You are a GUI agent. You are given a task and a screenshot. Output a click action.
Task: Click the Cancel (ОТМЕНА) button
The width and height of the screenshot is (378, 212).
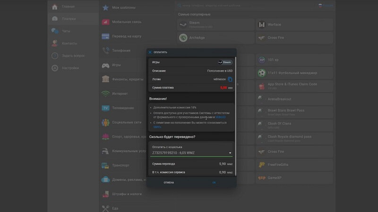(169, 183)
